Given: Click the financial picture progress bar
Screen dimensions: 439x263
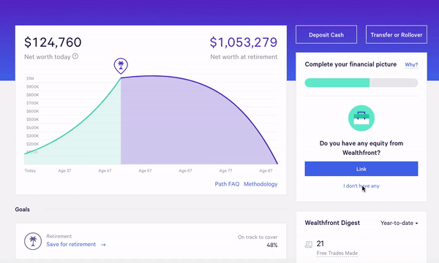Looking at the screenshot, I should click(361, 83).
